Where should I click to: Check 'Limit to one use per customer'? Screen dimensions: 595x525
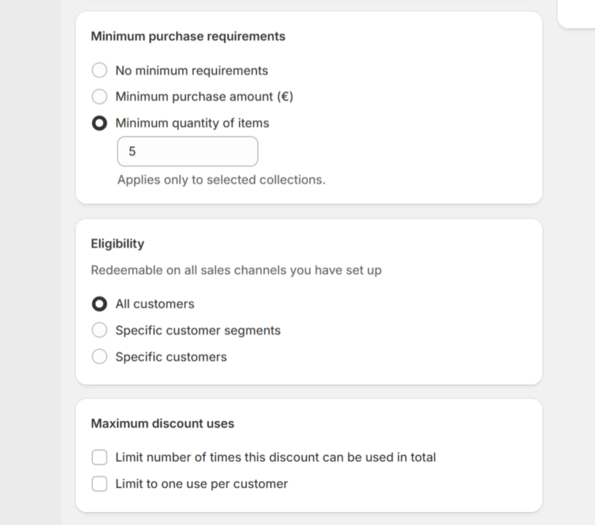coord(99,484)
